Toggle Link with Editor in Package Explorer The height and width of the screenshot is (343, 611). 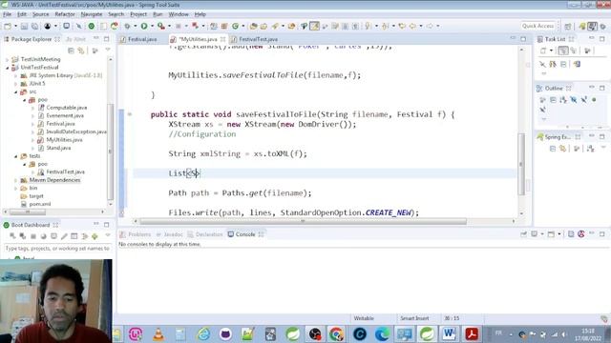pos(81,50)
